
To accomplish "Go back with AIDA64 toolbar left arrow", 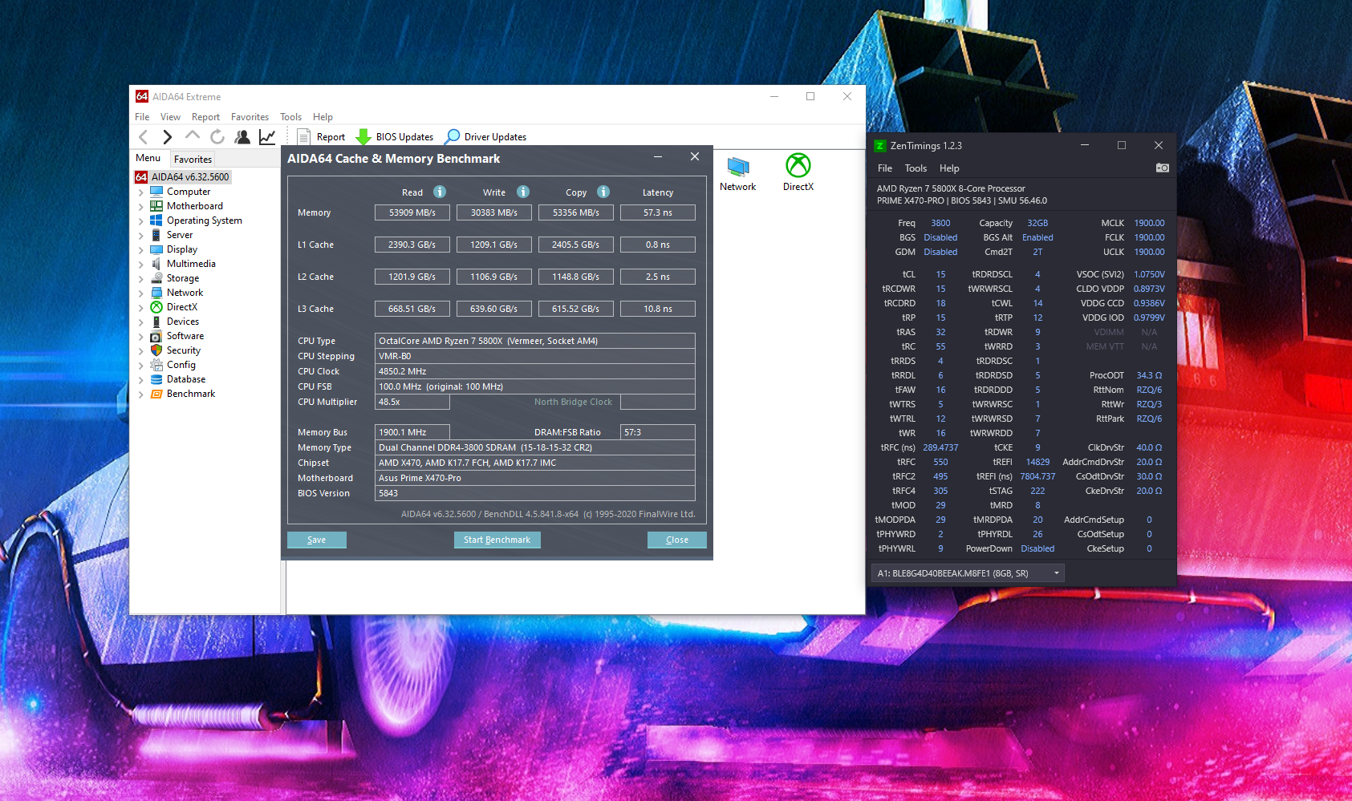I will click(x=144, y=137).
